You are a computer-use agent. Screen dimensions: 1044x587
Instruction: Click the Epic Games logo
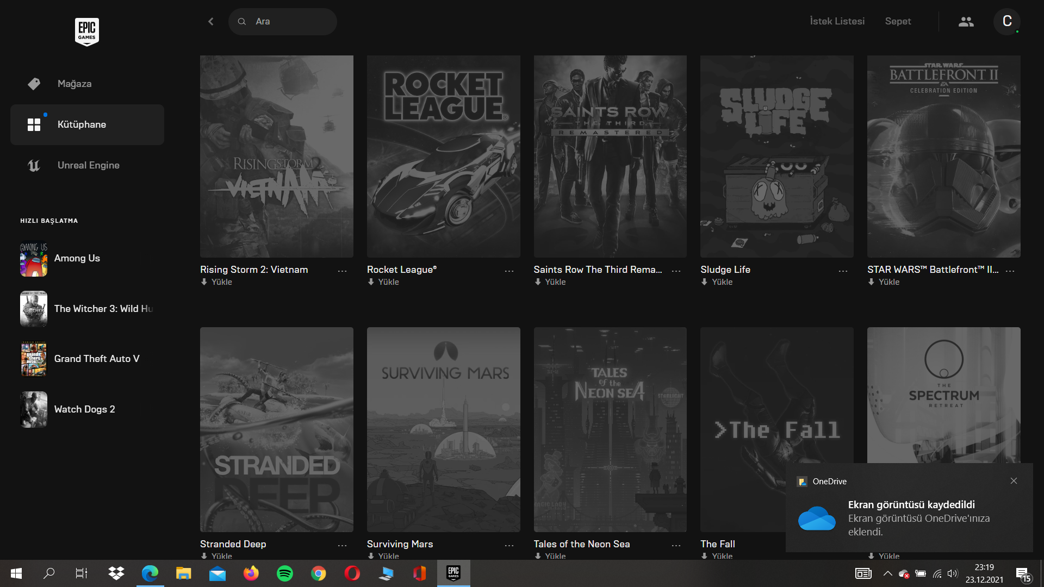tap(86, 32)
